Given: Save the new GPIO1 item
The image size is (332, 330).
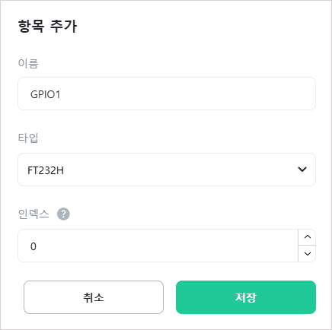Looking at the screenshot, I should [x=246, y=297].
